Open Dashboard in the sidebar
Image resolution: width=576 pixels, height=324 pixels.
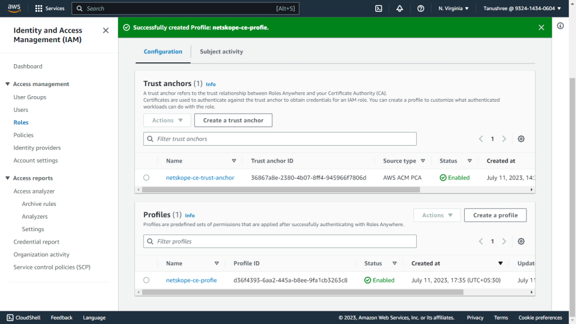28,66
